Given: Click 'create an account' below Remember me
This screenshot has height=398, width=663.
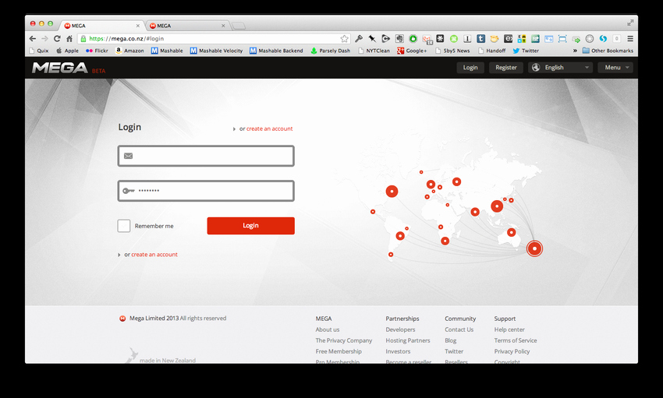Looking at the screenshot, I should (154, 255).
